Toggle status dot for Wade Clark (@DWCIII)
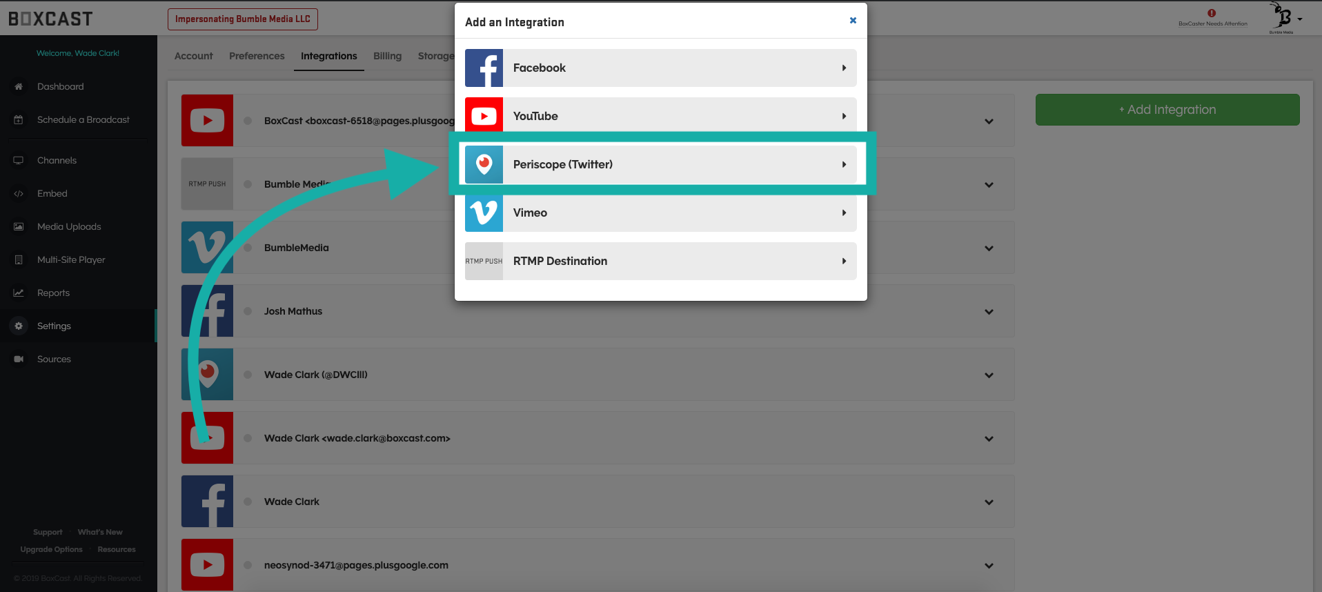Image resolution: width=1322 pixels, height=592 pixels. (x=248, y=375)
